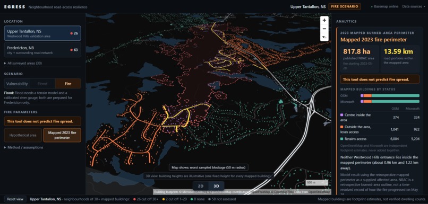Click the 13.59 km road portions value
The width and height of the screenshot is (428, 204).
click(x=398, y=51)
